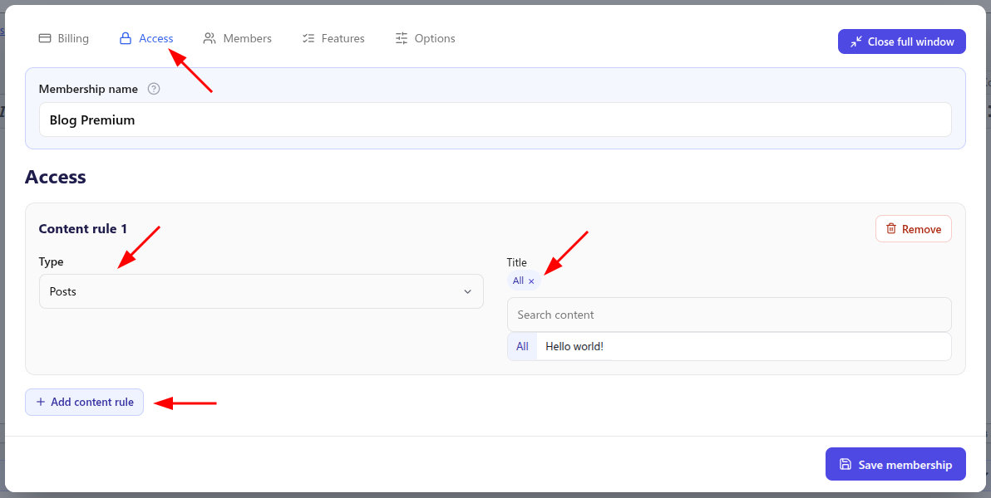Save the membership
Viewport: 991px width, 498px height.
(895, 464)
